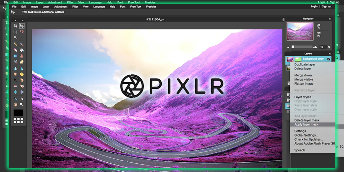Select the Marquee selection tool
The height and width of the screenshot is (172, 344).
15,32
